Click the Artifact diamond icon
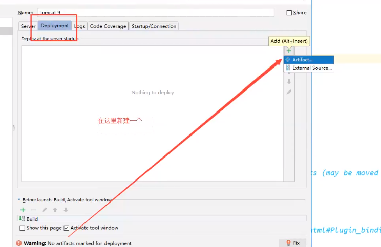Image resolution: width=381 pixels, height=247 pixels. tap(288, 59)
